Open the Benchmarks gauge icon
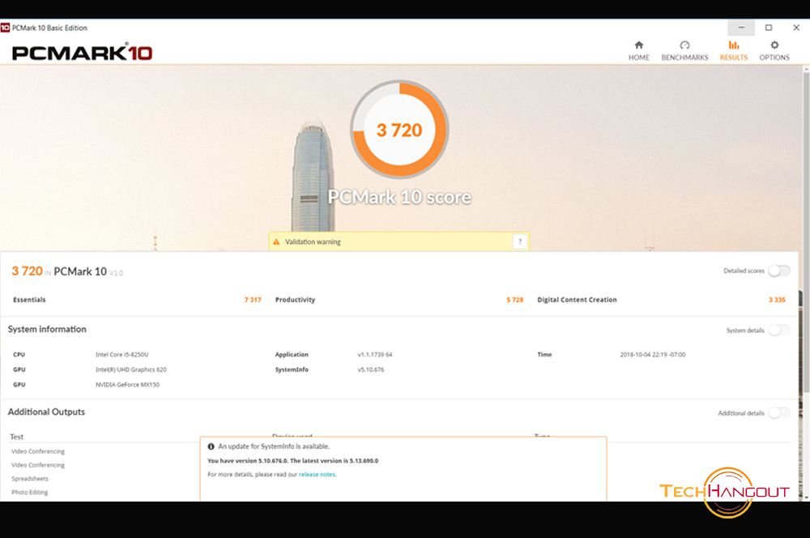Image resolution: width=810 pixels, height=538 pixels. click(684, 45)
